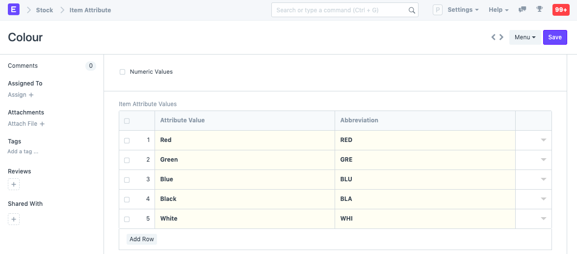Click the Save button
577x254 pixels.
tap(554, 37)
